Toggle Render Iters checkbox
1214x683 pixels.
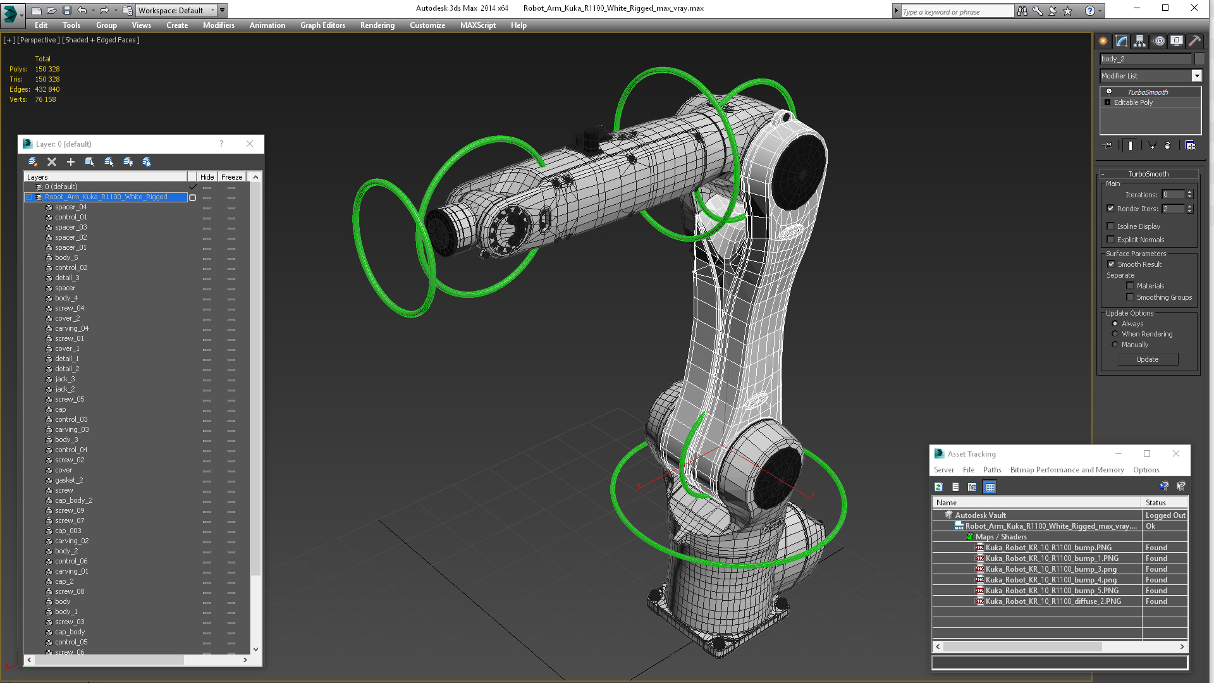1111,209
